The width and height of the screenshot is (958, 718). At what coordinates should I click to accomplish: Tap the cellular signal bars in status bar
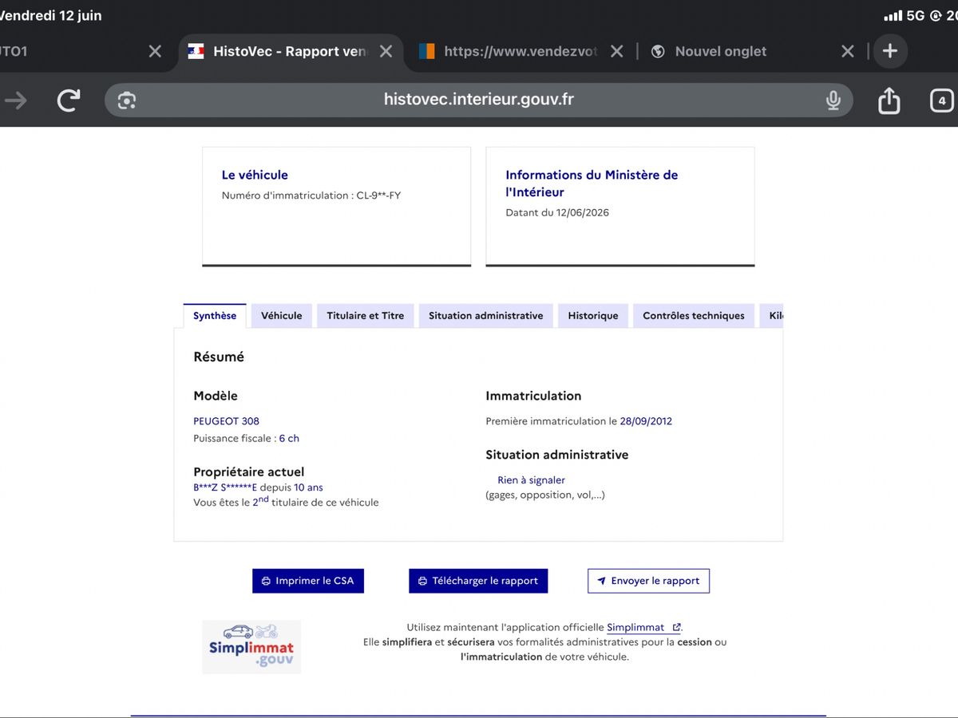893,16
